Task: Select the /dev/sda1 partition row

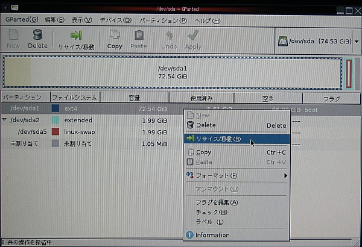Action: coord(180,109)
